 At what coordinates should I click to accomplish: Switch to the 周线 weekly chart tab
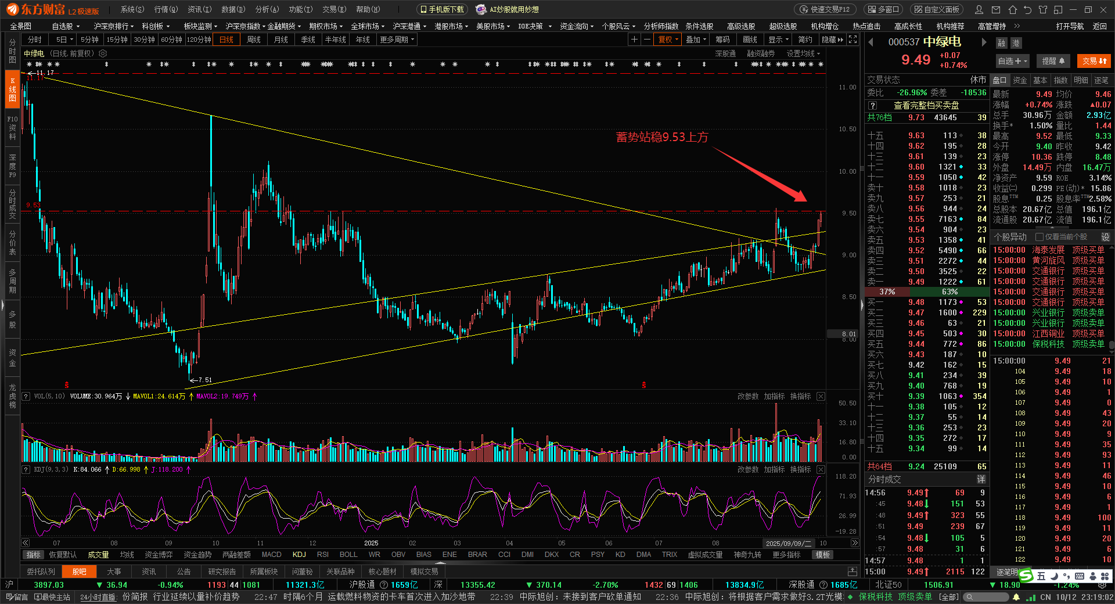[x=254, y=39]
